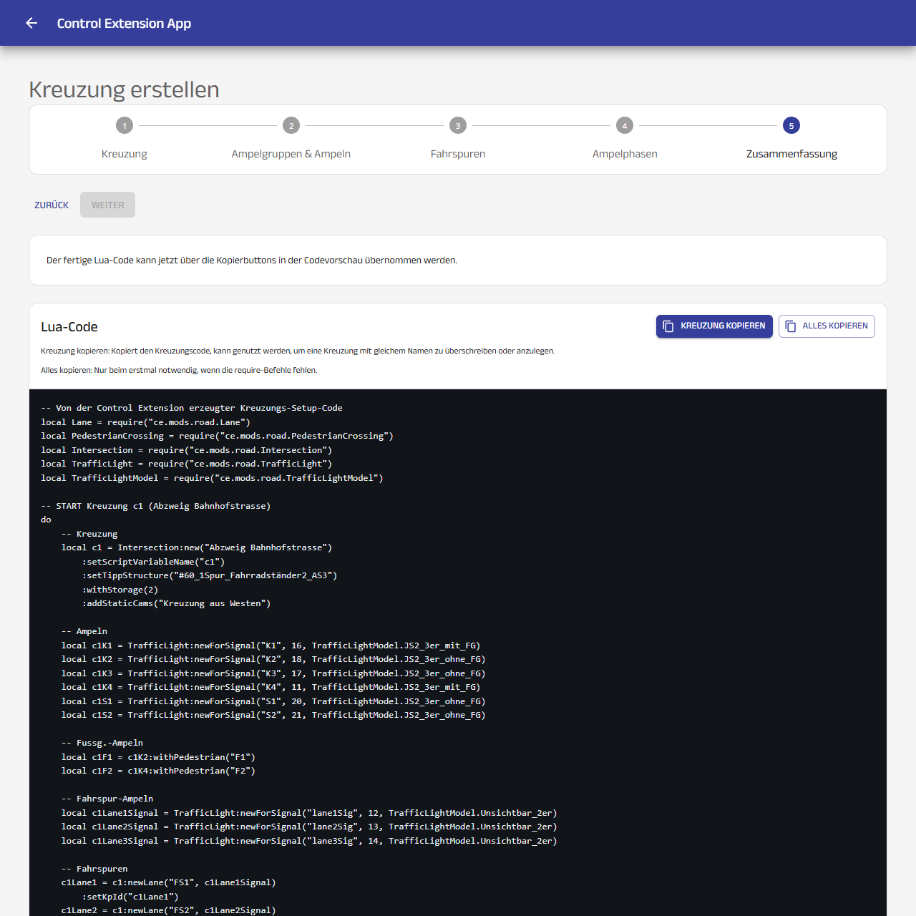Open the Kreuzung step label
The image size is (916, 916).
click(125, 154)
